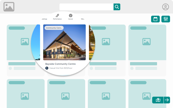This screenshot has height=108, width=173.
Task: Select the Soccer ball category
Action: (x=71, y=16)
